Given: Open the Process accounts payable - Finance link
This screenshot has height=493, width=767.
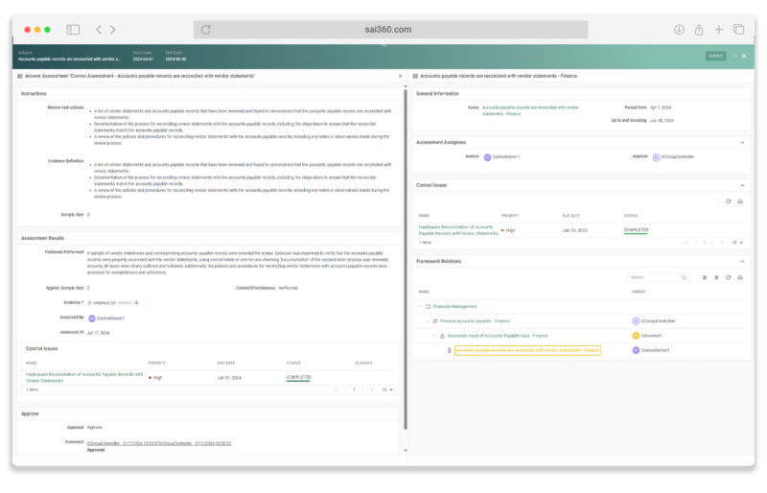Looking at the screenshot, I should pyautogui.click(x=475, y=321).
